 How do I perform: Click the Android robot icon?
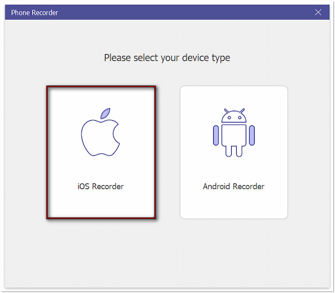[x=234, y=133]
